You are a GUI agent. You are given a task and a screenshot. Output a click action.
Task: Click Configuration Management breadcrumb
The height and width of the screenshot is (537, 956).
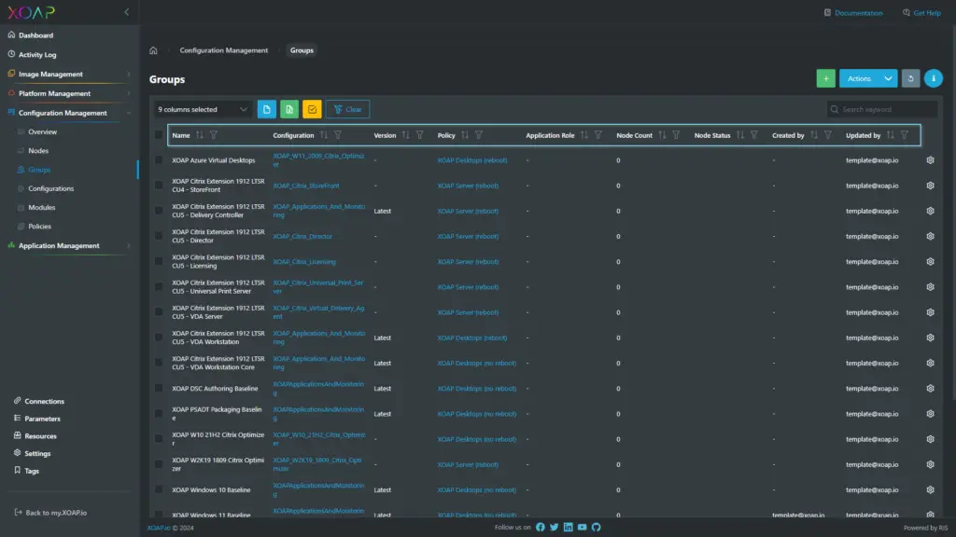(224, 50)
